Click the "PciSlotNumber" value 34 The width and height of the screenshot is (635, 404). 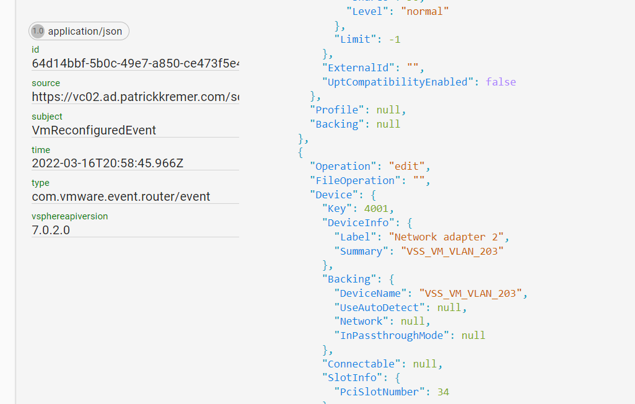point(442,392)
